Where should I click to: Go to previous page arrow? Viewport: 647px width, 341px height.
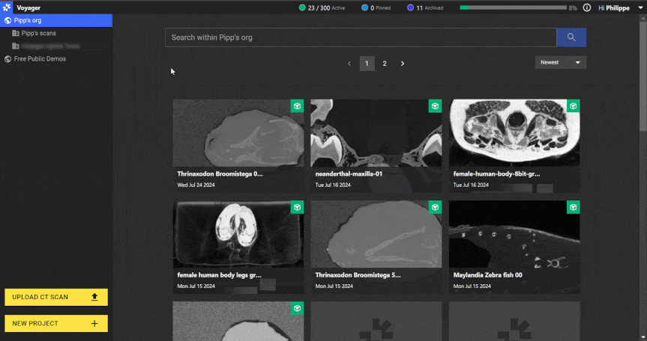349,64
